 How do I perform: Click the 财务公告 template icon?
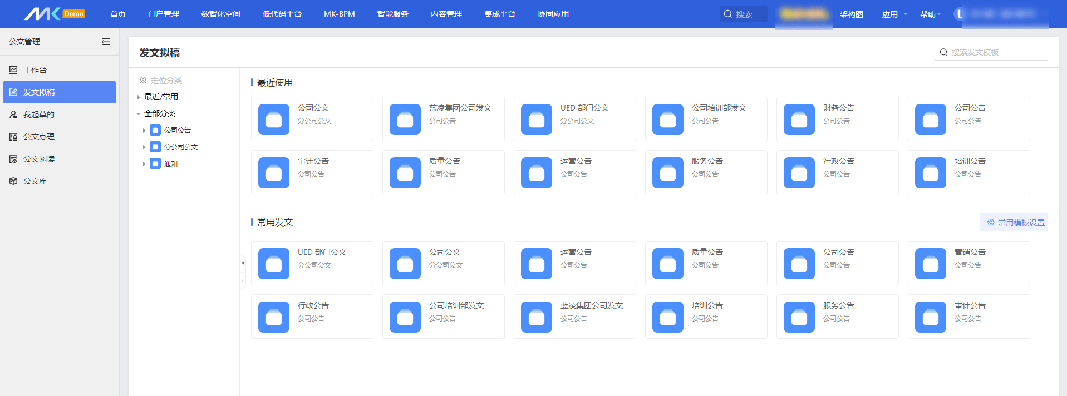[799, 119]
